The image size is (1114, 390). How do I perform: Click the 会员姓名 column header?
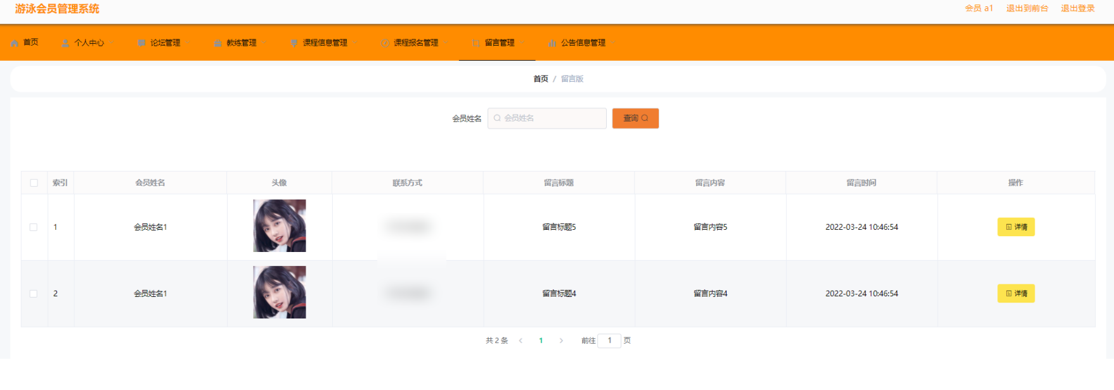[150, 183]
